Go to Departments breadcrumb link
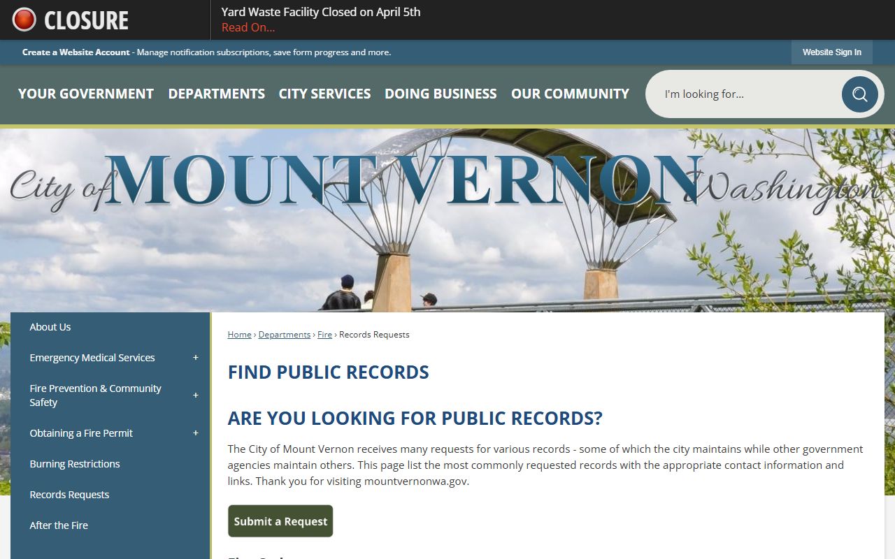The height and width of the screenshot is (559, 895). coord(285,335)
